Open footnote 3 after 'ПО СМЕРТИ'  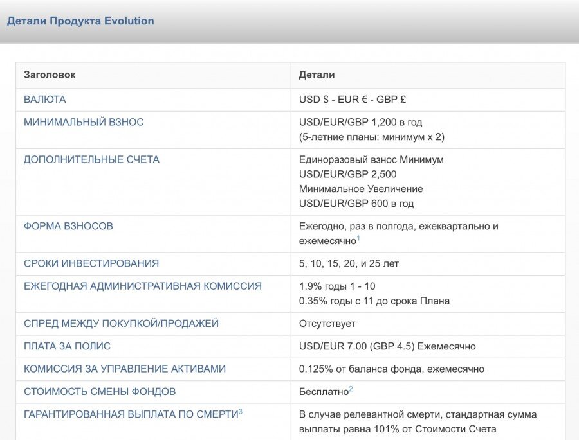(x=241, y=412)
